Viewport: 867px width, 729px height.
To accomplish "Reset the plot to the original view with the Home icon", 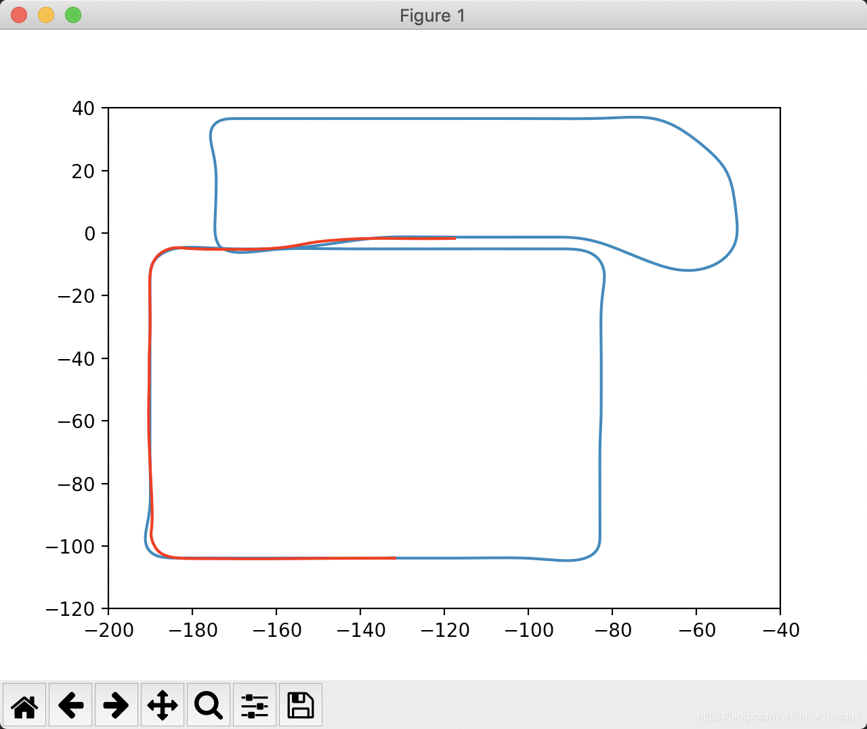I will tap(25, 705).
